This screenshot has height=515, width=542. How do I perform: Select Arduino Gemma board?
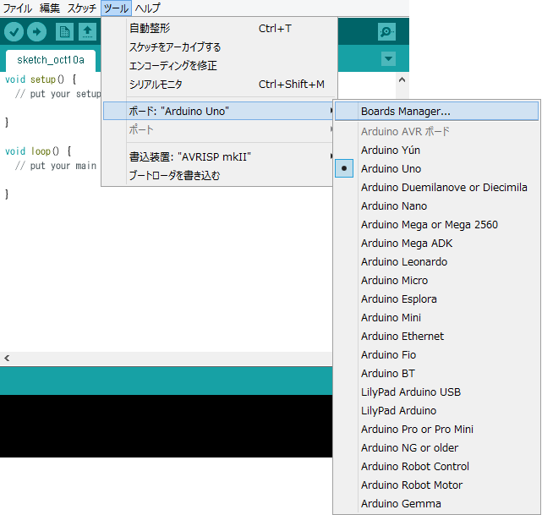[436, 504]
